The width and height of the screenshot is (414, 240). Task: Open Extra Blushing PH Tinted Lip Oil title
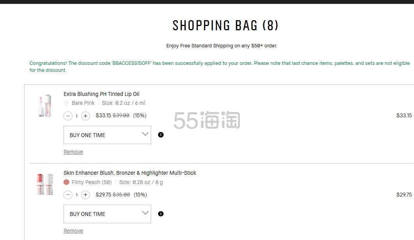coord(101,94)
